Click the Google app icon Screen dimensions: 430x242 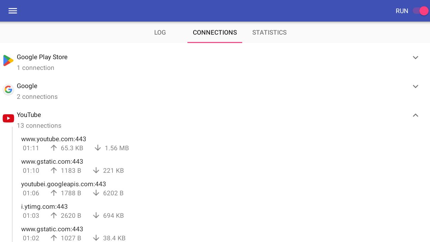point(8,89)
